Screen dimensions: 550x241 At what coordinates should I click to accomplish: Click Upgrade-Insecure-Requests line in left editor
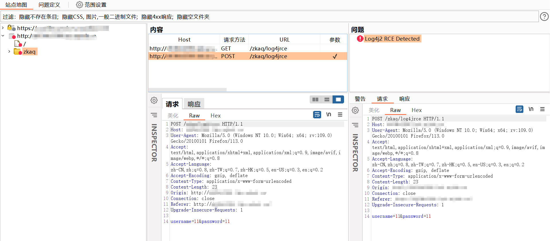point(207,210)
